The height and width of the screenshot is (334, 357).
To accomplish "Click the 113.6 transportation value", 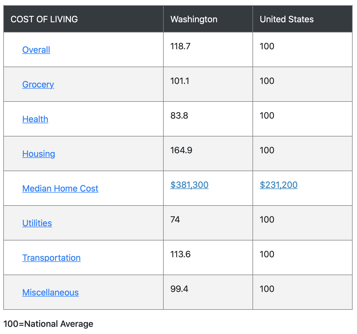I will pyautogui.click(x=180, y=254).
